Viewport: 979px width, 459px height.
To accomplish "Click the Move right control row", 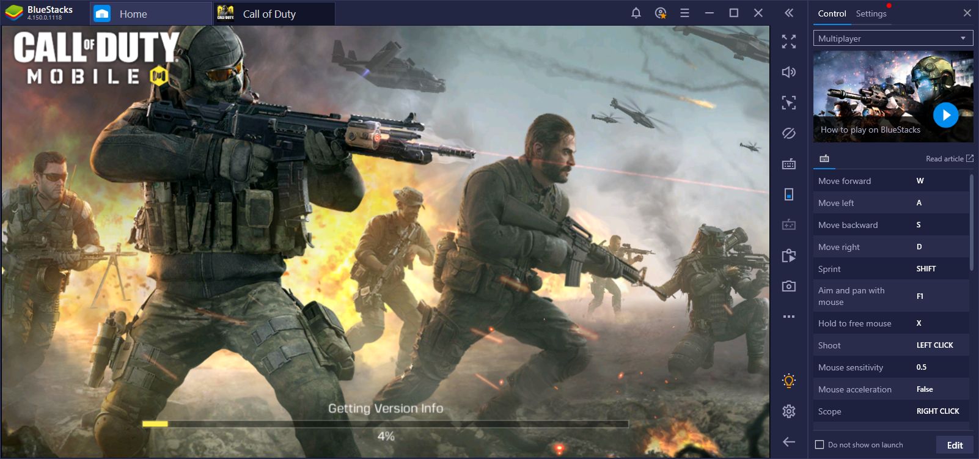I will coord(891,247).
